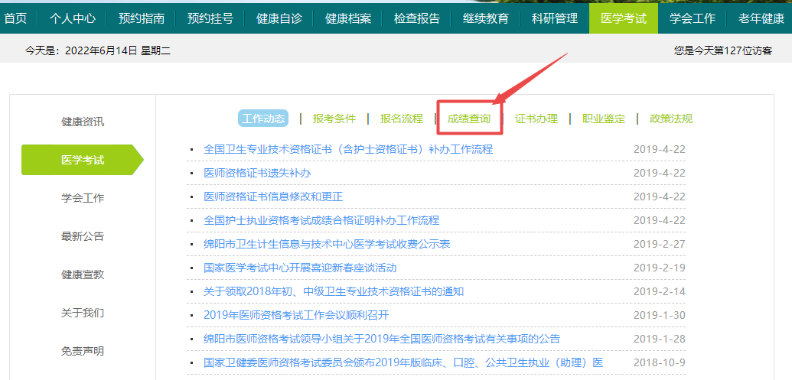792x380 pixels.
Task: Click the boxed 成绩查询 tab
Action: tap(469, 119)
